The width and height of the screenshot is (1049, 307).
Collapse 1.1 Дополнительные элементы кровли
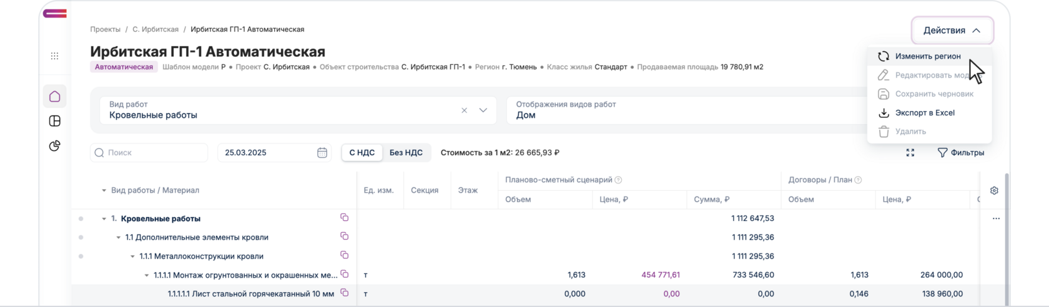[119, 238]
